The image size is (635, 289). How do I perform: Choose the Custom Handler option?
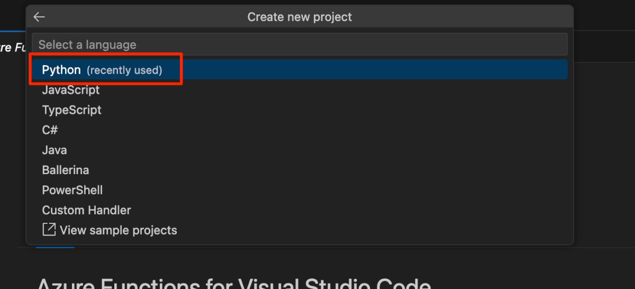click(86, 210)
